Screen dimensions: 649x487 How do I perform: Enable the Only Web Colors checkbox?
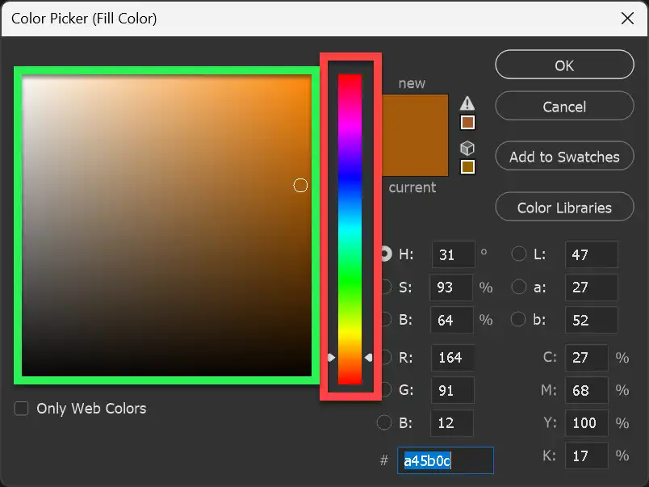coord(21,409)
